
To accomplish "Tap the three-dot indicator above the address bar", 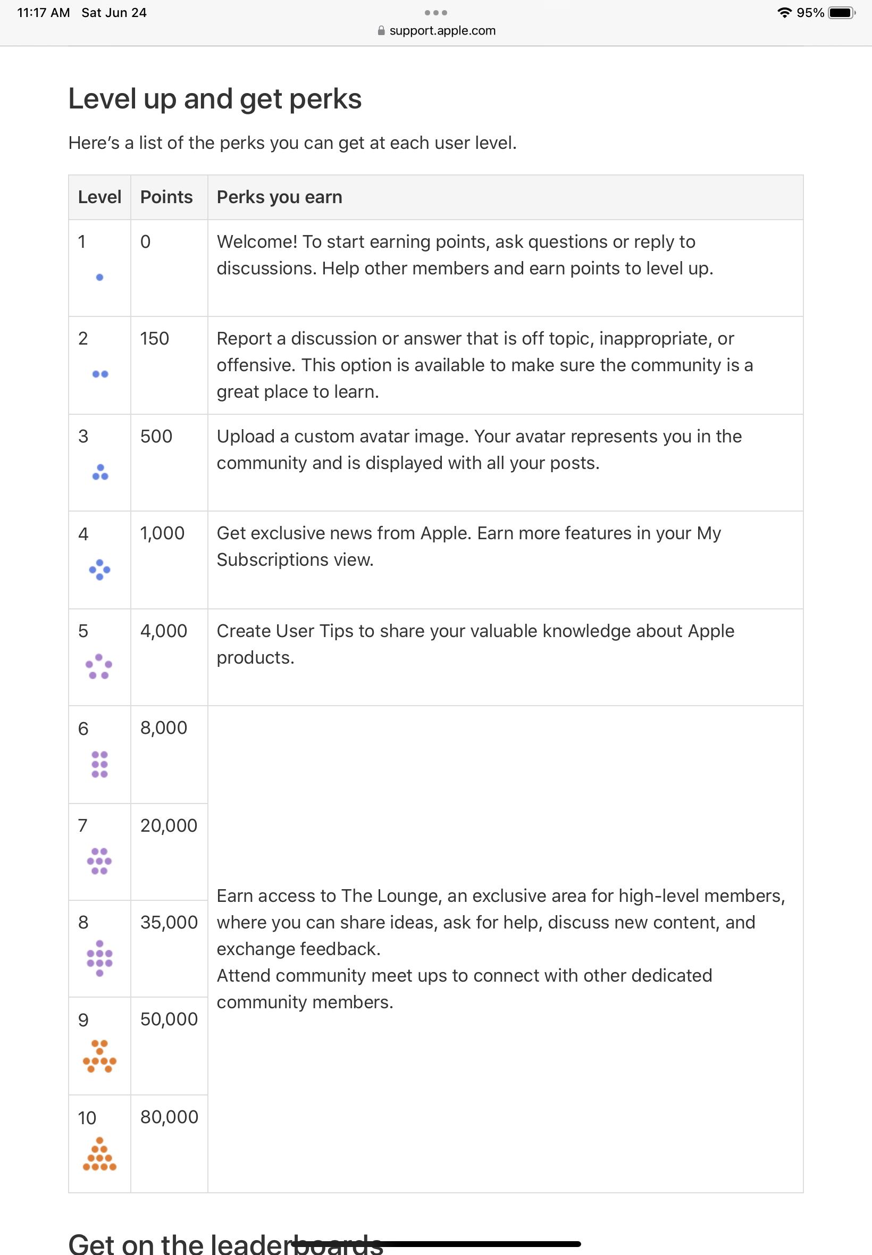I will 435,12.
